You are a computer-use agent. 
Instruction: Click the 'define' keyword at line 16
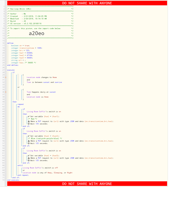pyautogui.click(x=10, y=43)
